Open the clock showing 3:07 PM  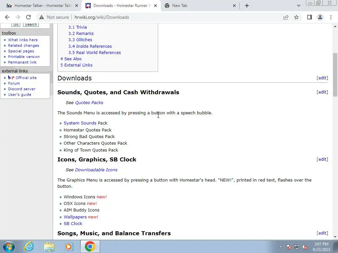(x=321, y=247)
